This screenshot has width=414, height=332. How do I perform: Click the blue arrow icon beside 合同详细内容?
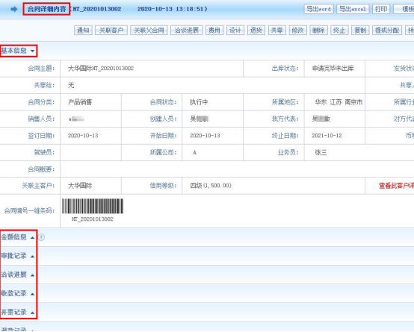pyautogui.click(x=13, y=9)
